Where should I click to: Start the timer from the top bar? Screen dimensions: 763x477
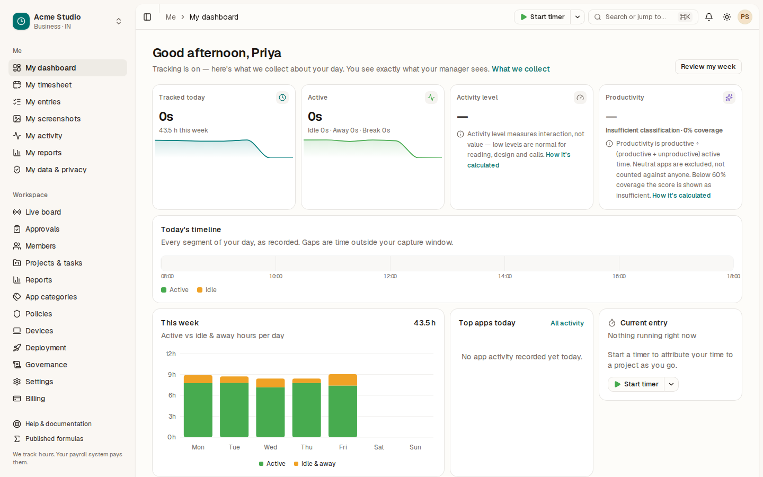[x=543, y=17]
